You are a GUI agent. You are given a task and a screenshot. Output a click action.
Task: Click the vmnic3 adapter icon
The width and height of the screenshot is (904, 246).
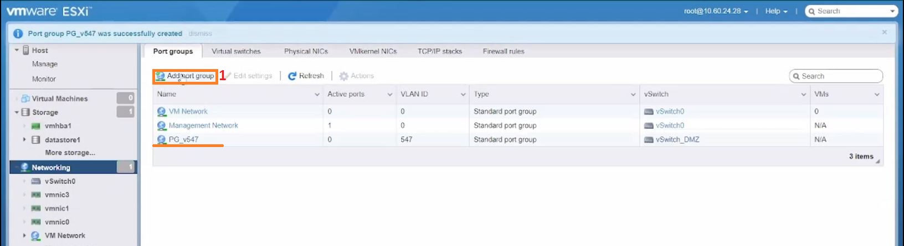pos(36,195)
